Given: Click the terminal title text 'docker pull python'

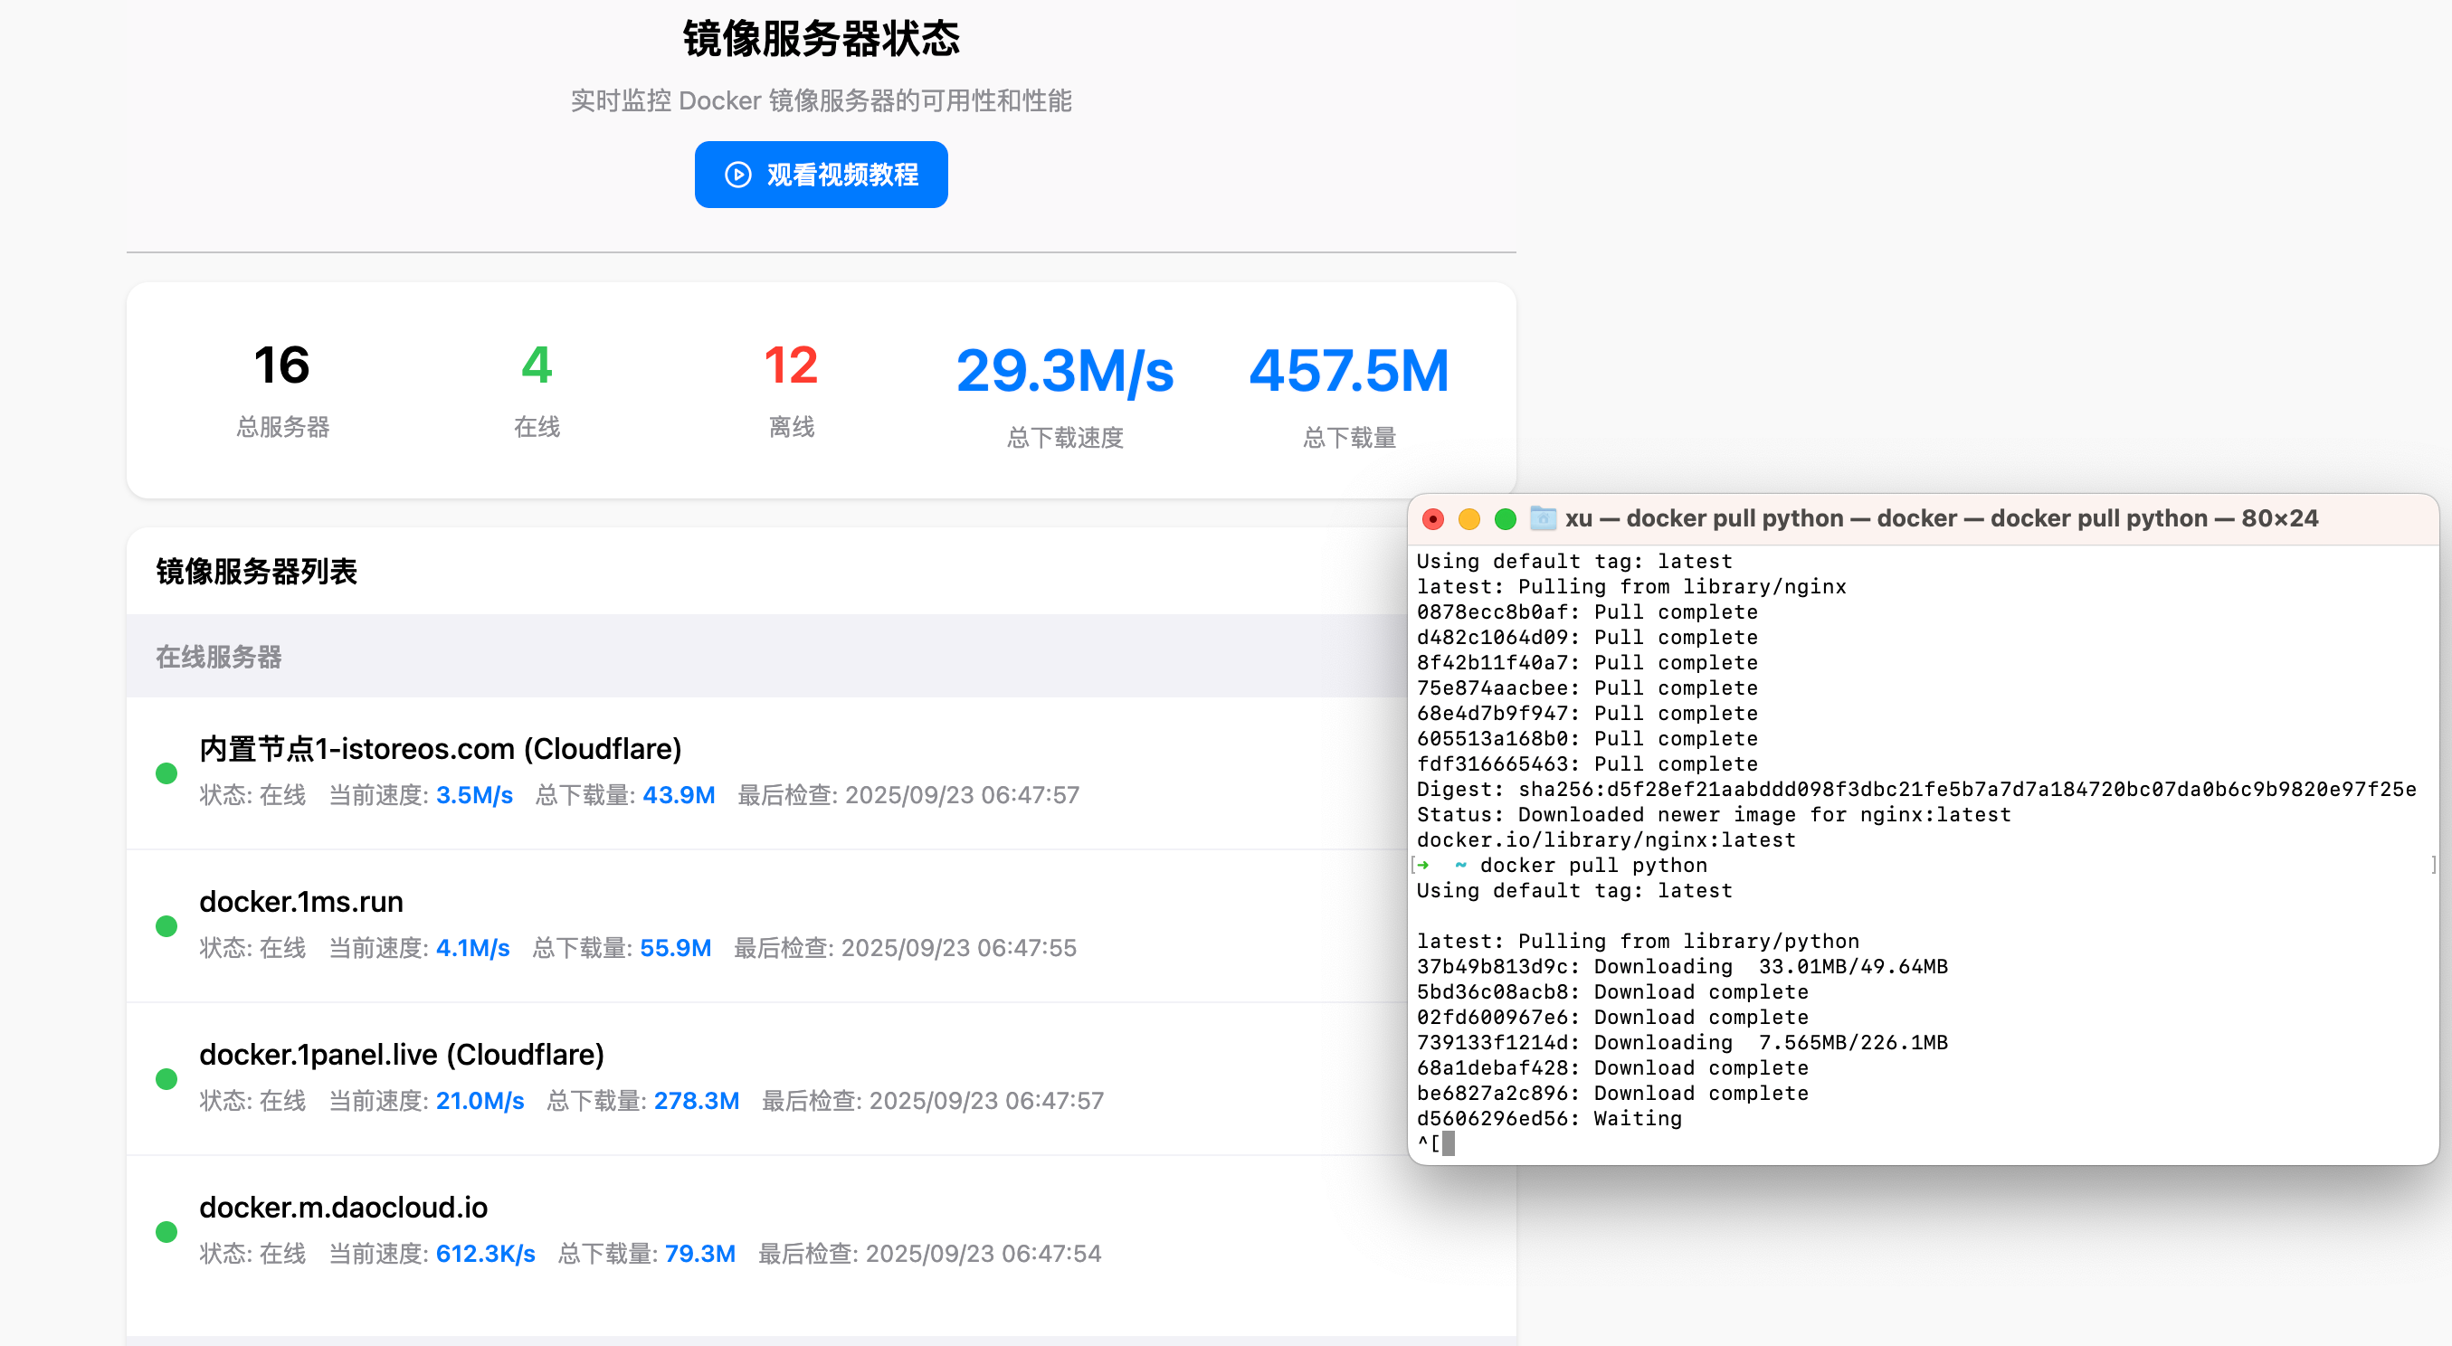Looking at the screenshot, I should coord(1734,519).
